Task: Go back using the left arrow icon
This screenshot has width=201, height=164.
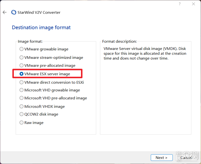Action: point(5,12)
